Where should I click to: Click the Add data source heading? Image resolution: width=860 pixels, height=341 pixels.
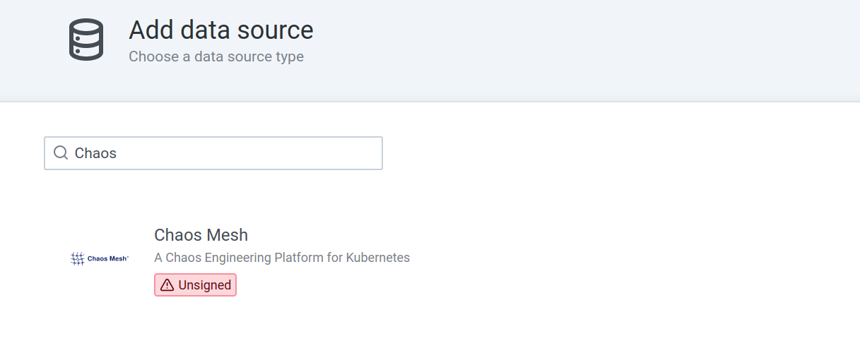coord(221,30)
